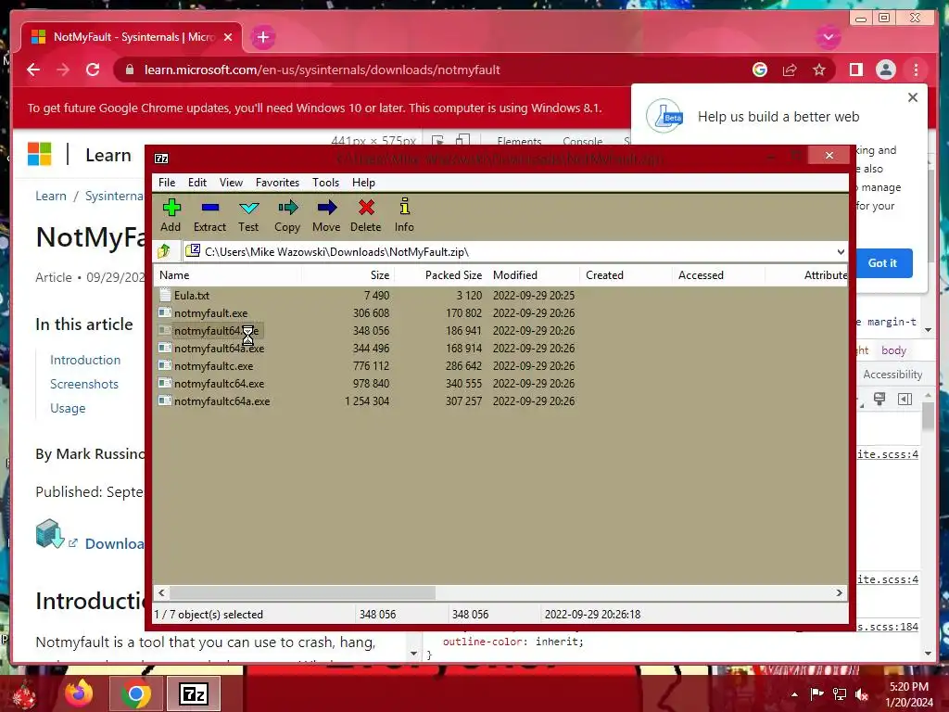949x712 pixels.
Task: Click the Move toolbar icon
Action: coord(326,215)
